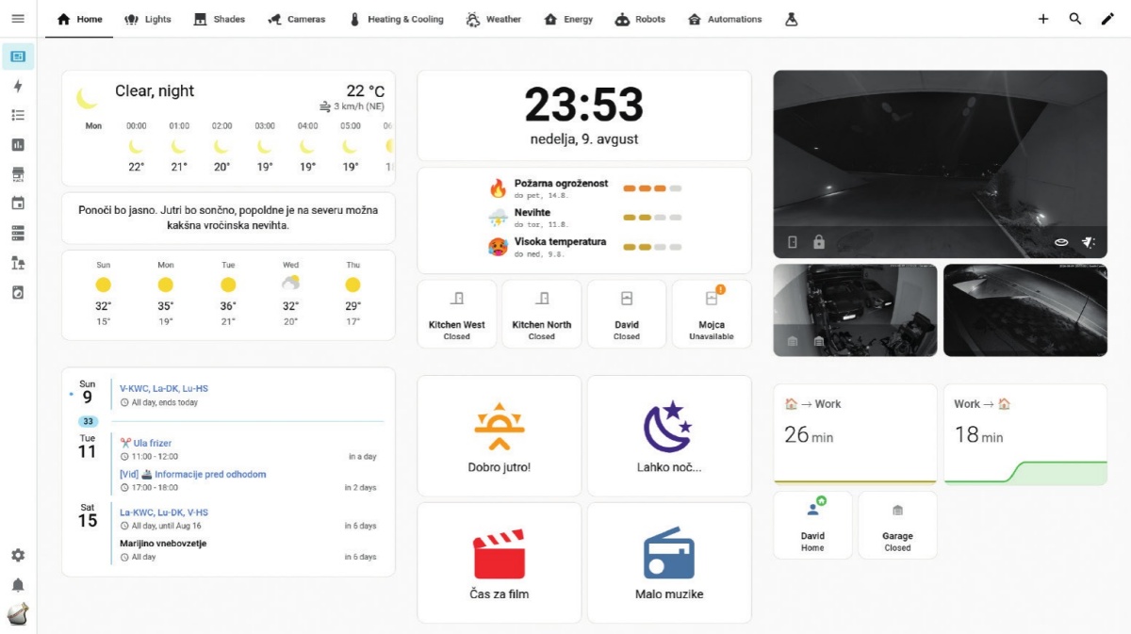Open the Calendar sidebar icon
Screen dimensions: 1131x634
18,203
